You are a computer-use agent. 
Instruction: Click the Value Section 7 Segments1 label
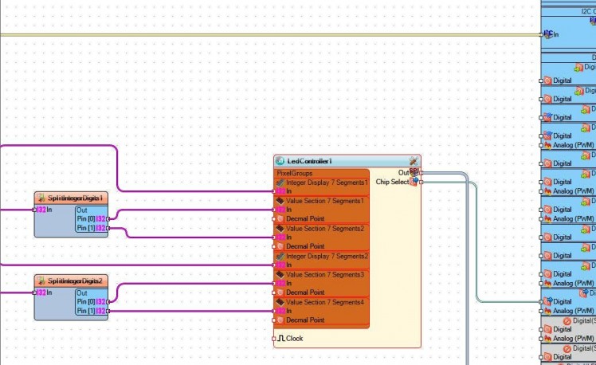[x=325, y=201]
